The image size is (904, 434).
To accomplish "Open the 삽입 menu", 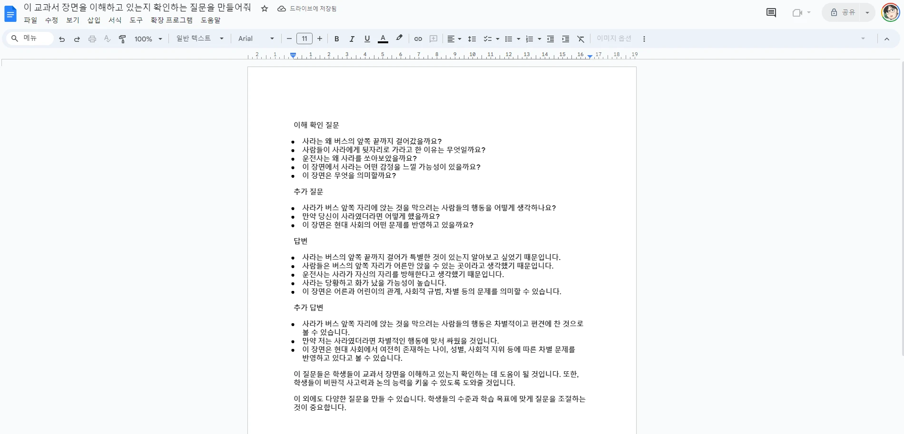I will click(x=94, y=20).
